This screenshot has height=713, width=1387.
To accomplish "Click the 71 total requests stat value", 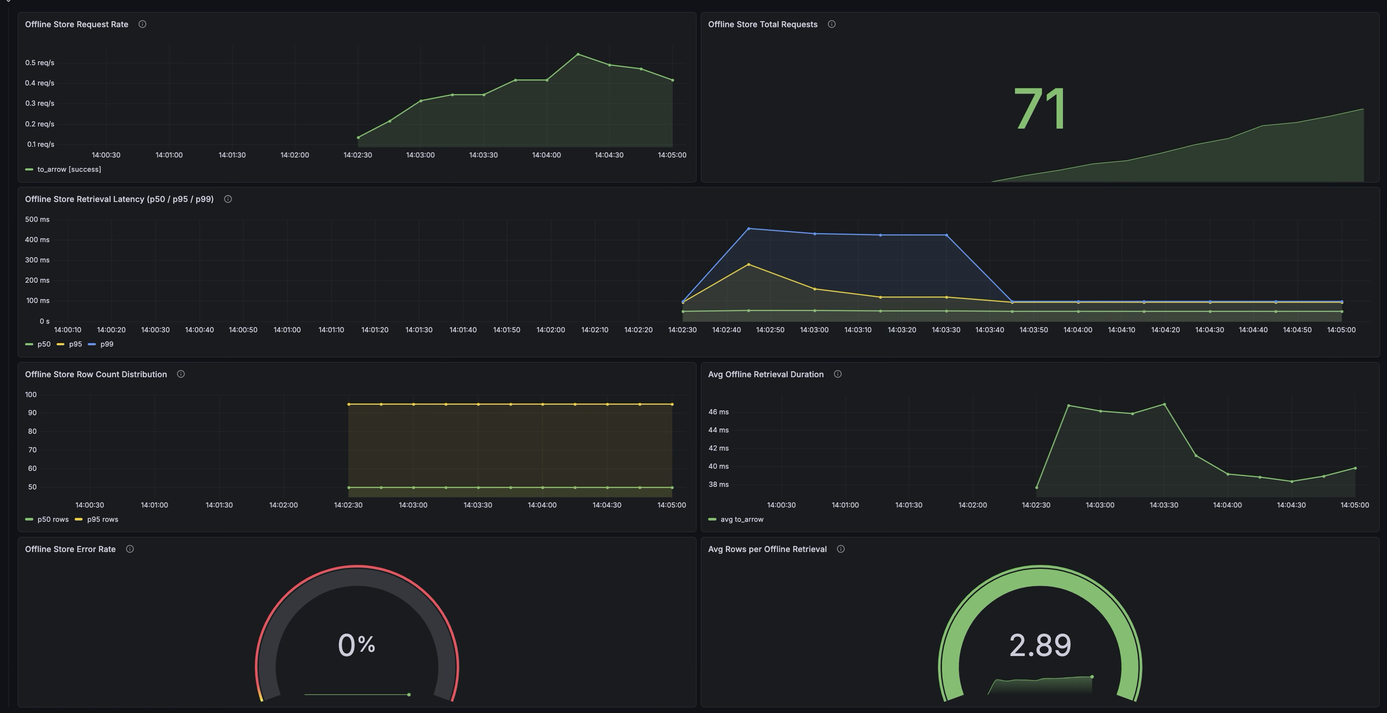I will (1040, 110).
